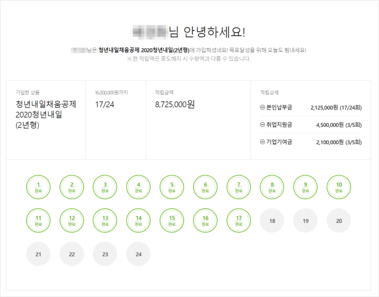Click the completed installment 1 stamp
Image resolution: width=379 pixels, height=297 pixels.
click(38, 187)
